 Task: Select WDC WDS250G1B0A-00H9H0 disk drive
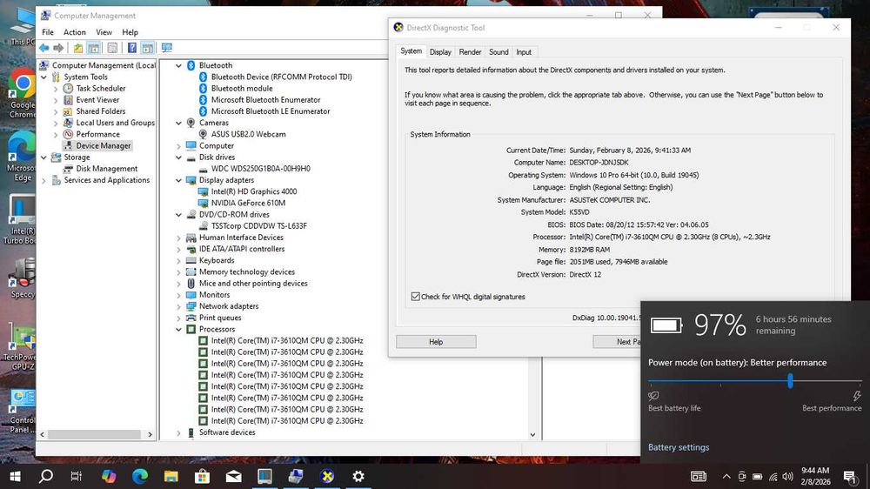[260, 169]
